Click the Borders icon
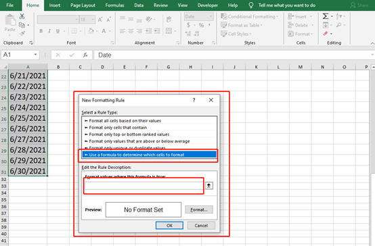 pos(74,31)
